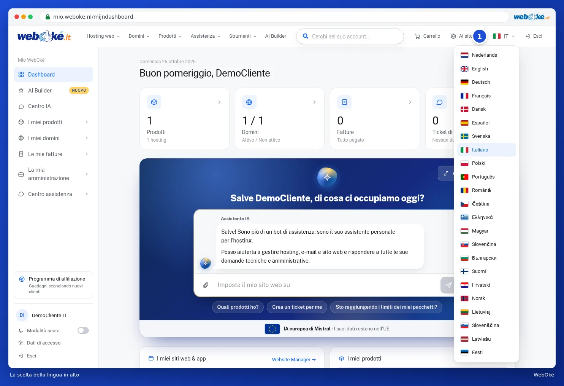Click the Quali prodotti ho? suggestion
Viewport: 564px width, 386px height.
[238, 307]
